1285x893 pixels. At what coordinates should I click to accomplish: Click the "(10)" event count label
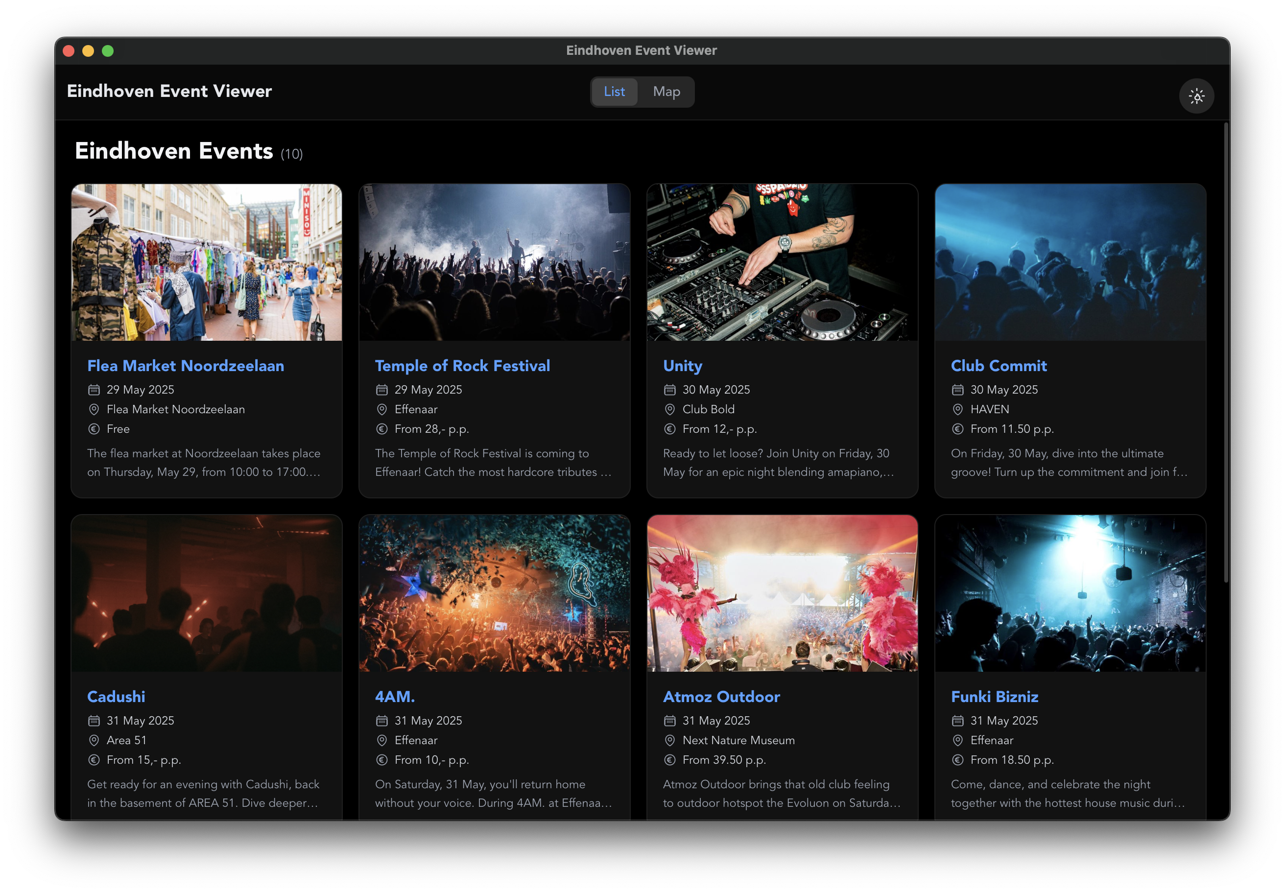[291, 154]
